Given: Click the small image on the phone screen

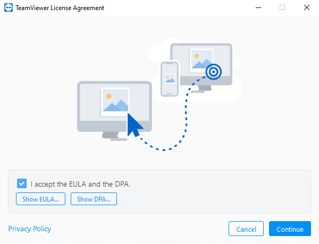Looking at the screenshot, I should [170, 78].
